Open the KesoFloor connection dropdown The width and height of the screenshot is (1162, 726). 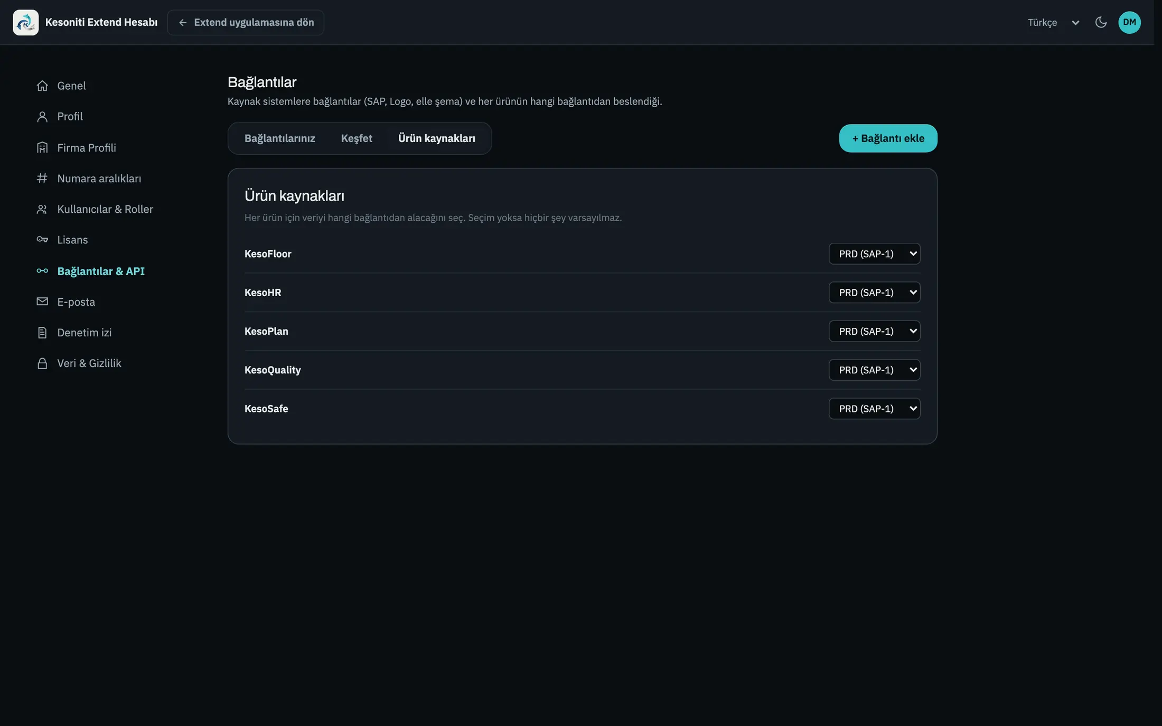click(874, 254)
